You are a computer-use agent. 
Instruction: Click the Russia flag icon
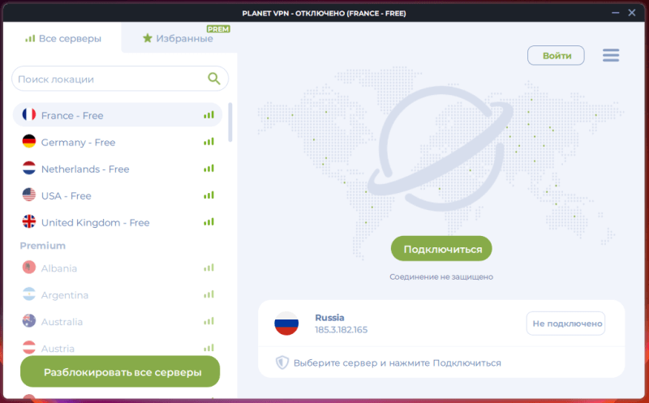point(286,324)
